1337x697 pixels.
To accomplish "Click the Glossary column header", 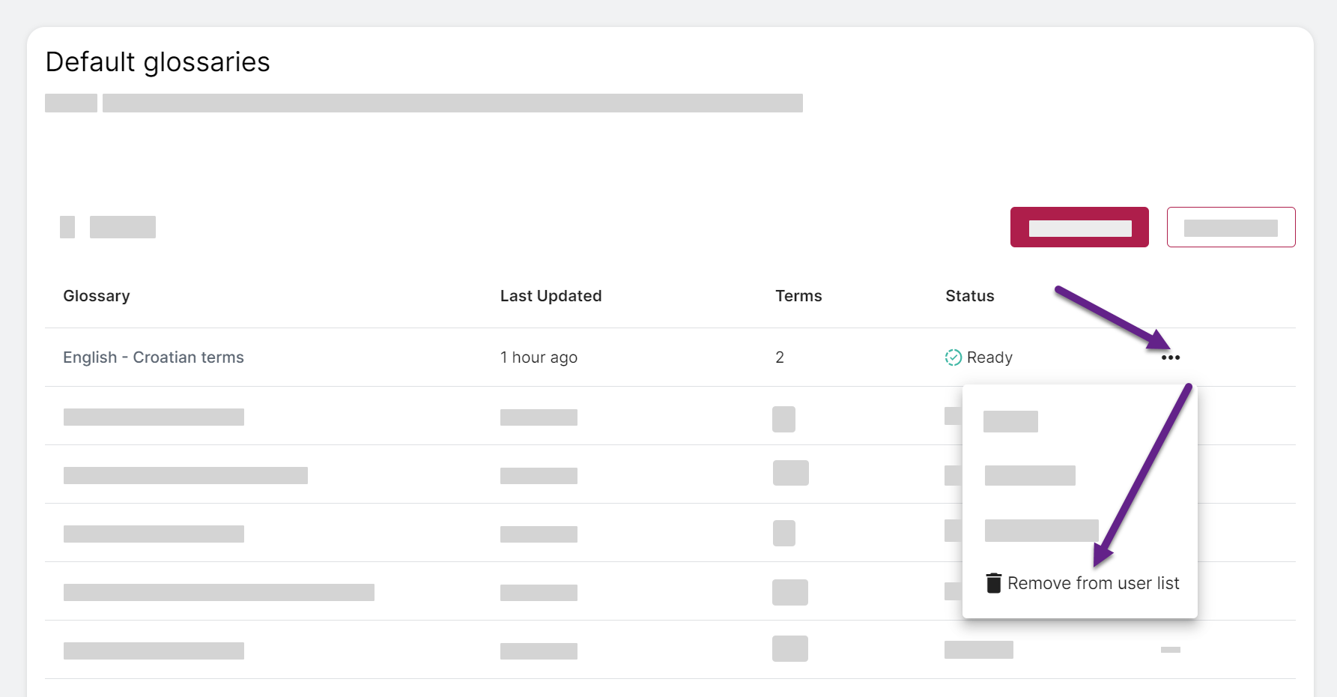I will click(x=97, y=296).
